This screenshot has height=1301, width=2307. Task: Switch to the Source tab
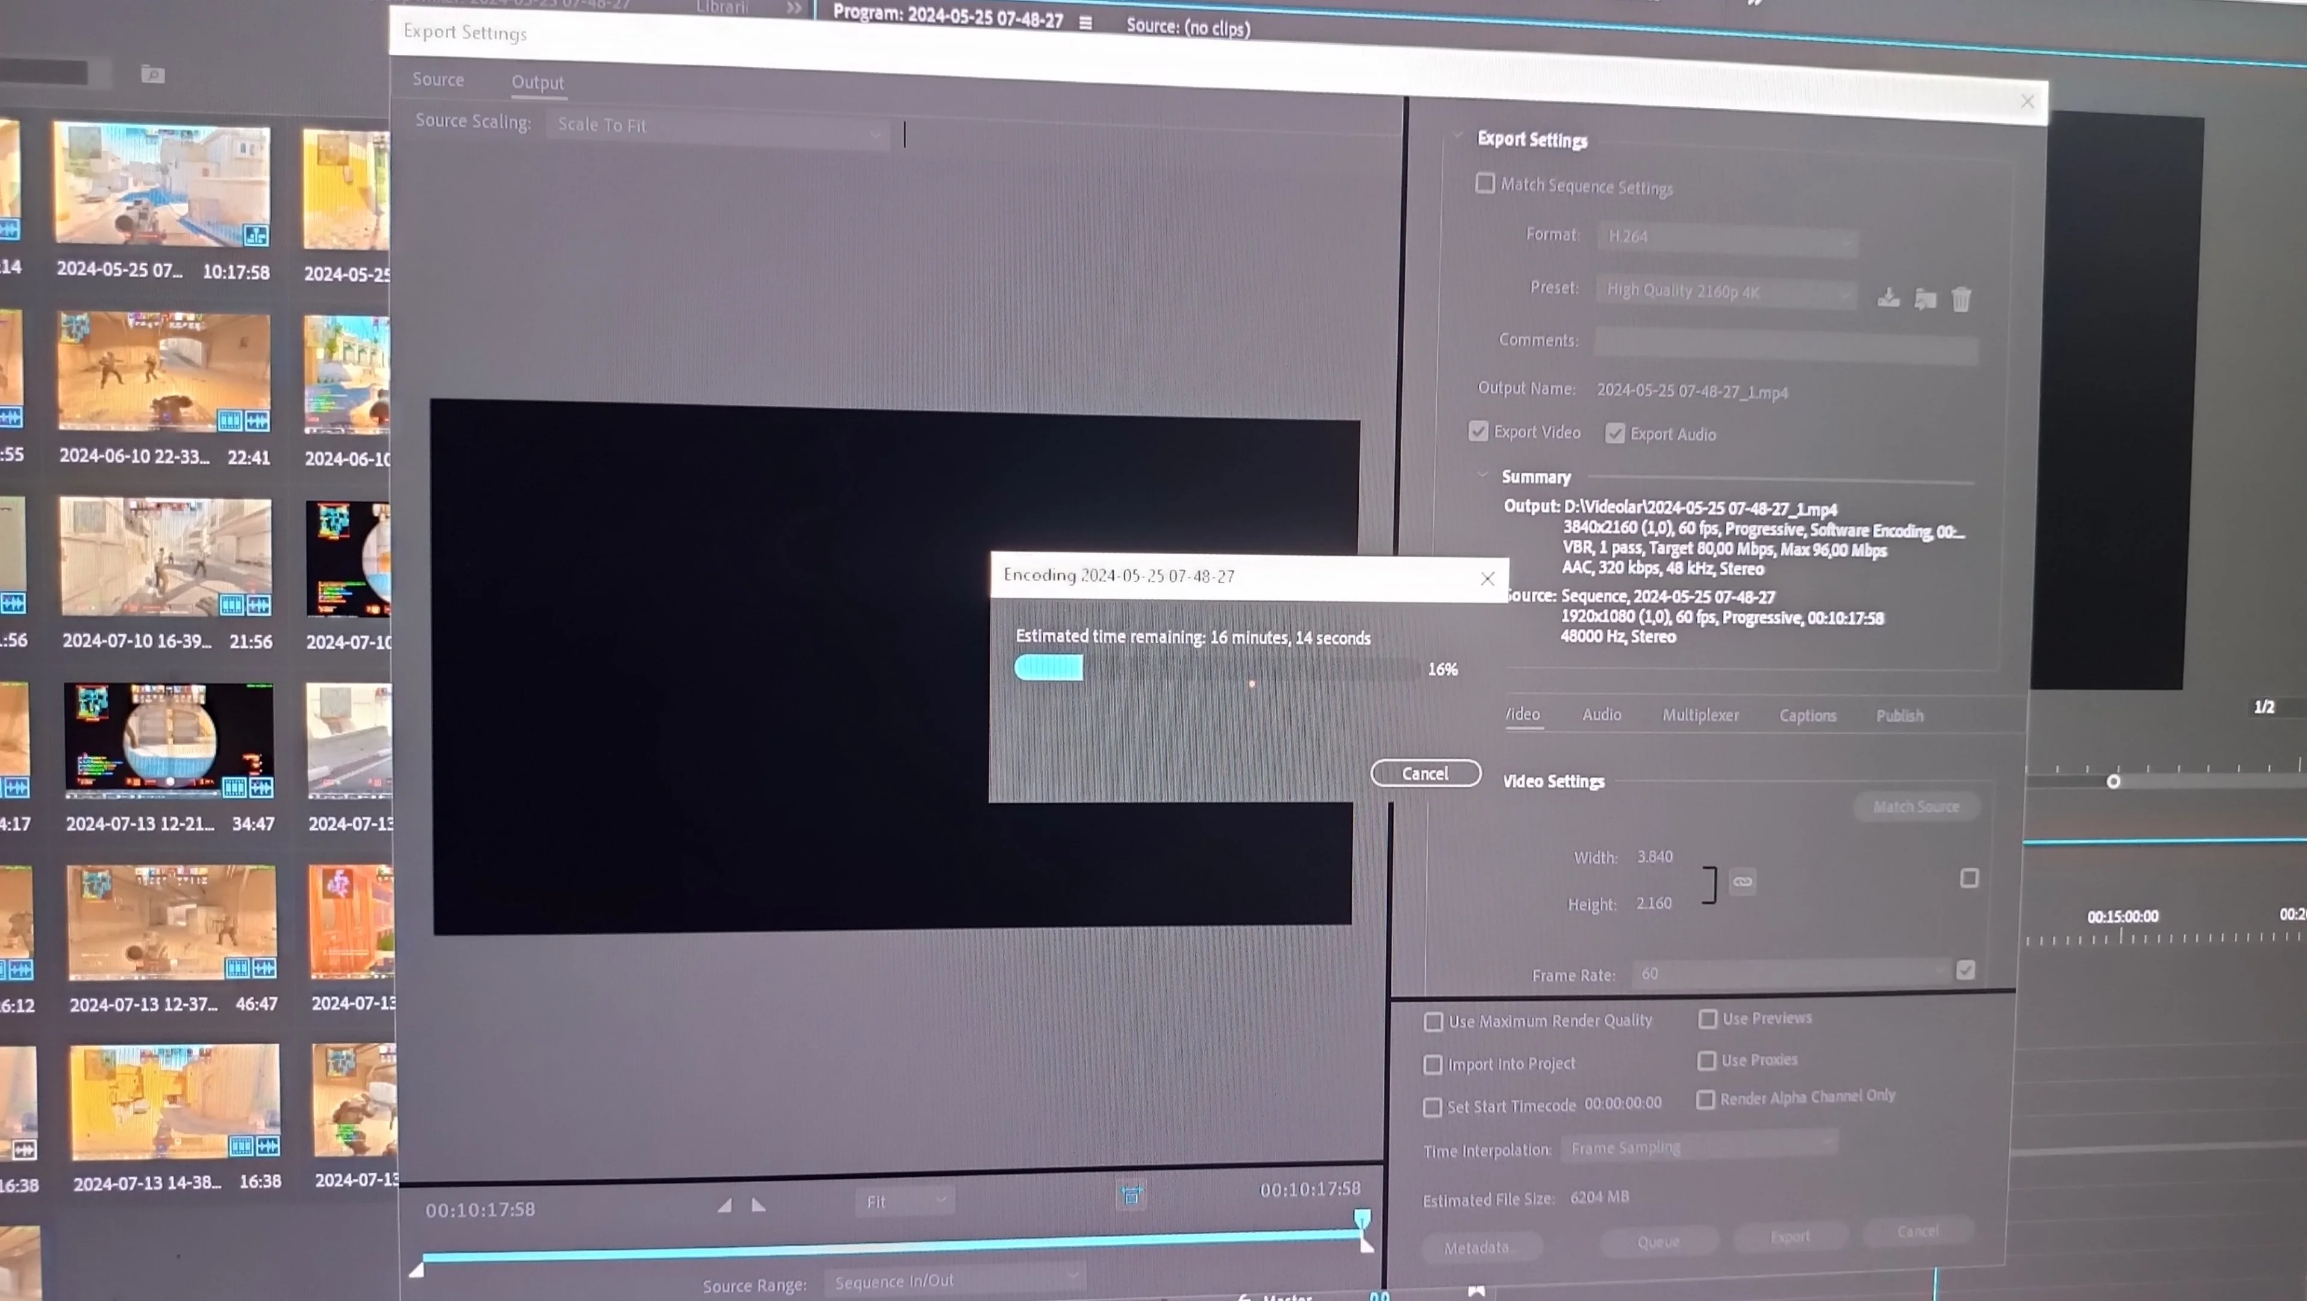click(438, 80)
